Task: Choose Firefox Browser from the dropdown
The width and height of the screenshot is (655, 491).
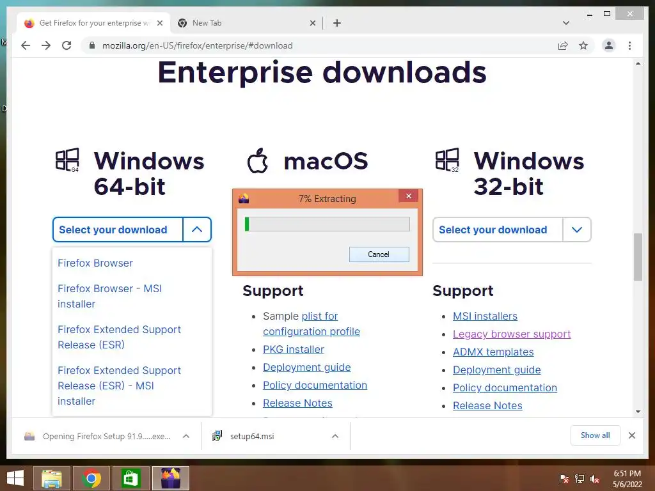Action: click(95, 263)
